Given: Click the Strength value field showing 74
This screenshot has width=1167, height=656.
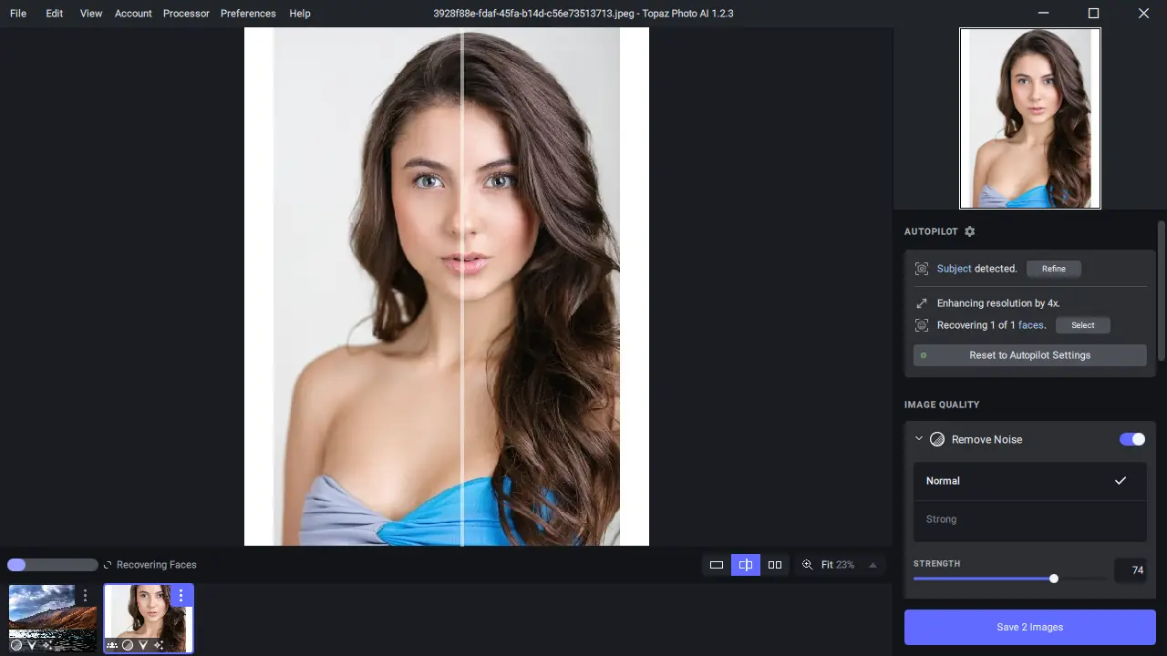Looking at the screenshot, I should pos(1131,570).
